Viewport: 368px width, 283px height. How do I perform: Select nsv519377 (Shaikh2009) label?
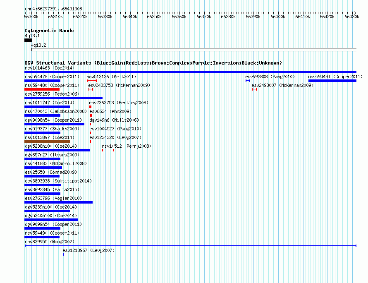52,129
